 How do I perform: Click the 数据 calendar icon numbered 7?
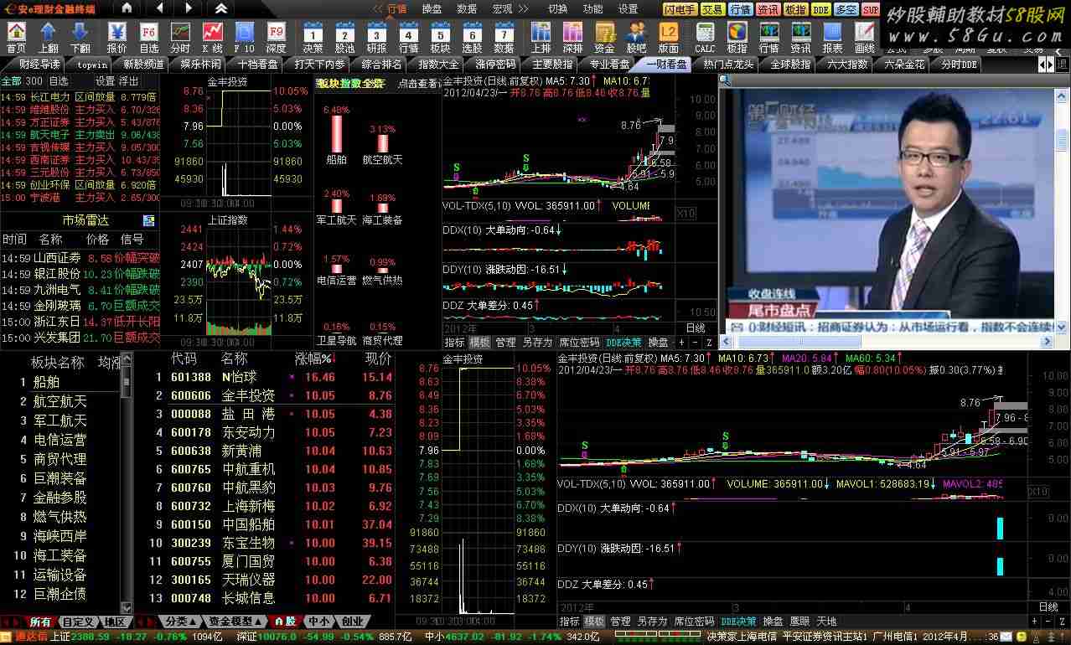[x=504, y=37]
